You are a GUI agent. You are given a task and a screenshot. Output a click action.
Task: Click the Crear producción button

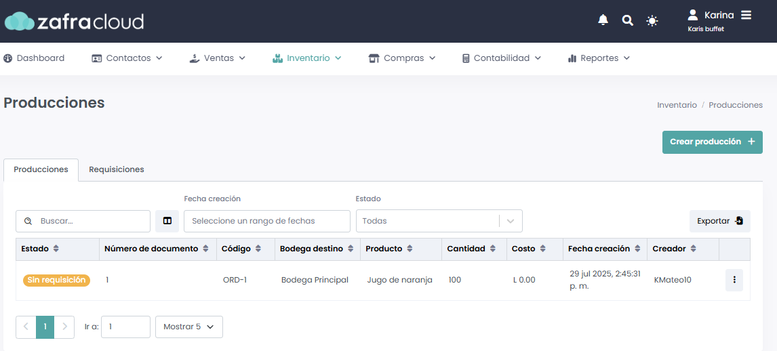712,142
